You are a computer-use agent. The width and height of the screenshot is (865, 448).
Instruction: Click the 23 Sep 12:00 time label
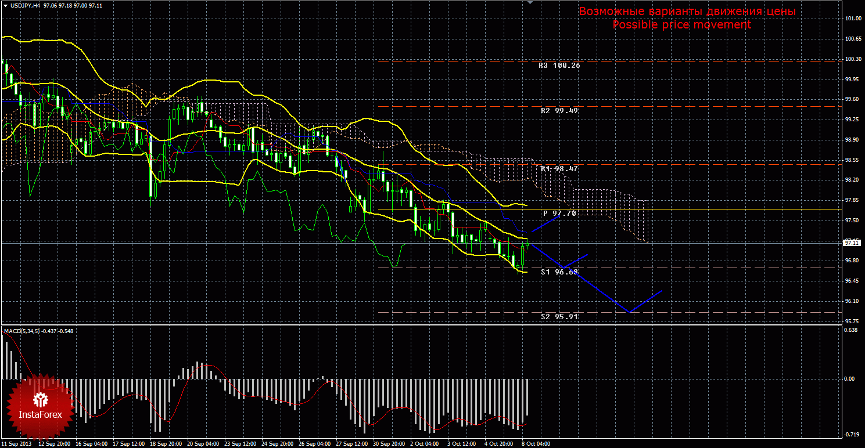(x=241, y=444)
